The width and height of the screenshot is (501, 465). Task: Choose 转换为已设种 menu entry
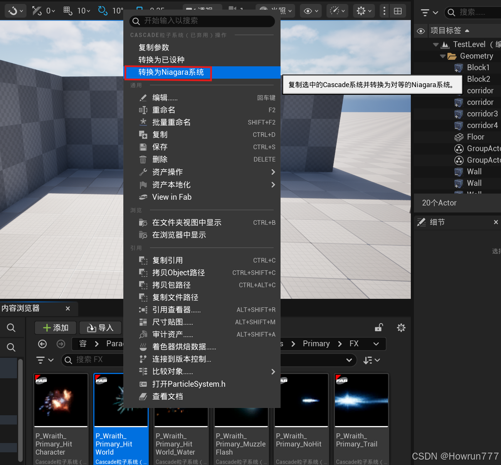click(x=161, y=60)
